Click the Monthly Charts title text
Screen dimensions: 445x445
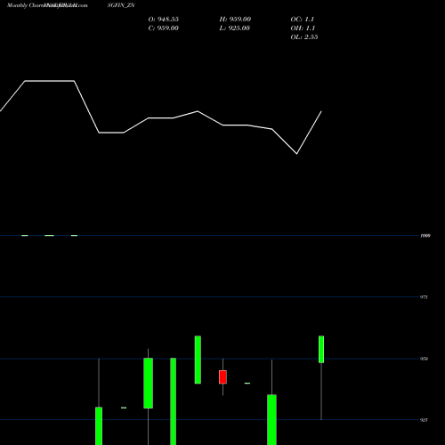tap(25, 5)
